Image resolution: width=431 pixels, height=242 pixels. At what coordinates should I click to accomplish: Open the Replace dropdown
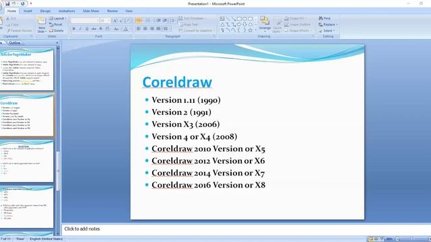tap(328, 24)
